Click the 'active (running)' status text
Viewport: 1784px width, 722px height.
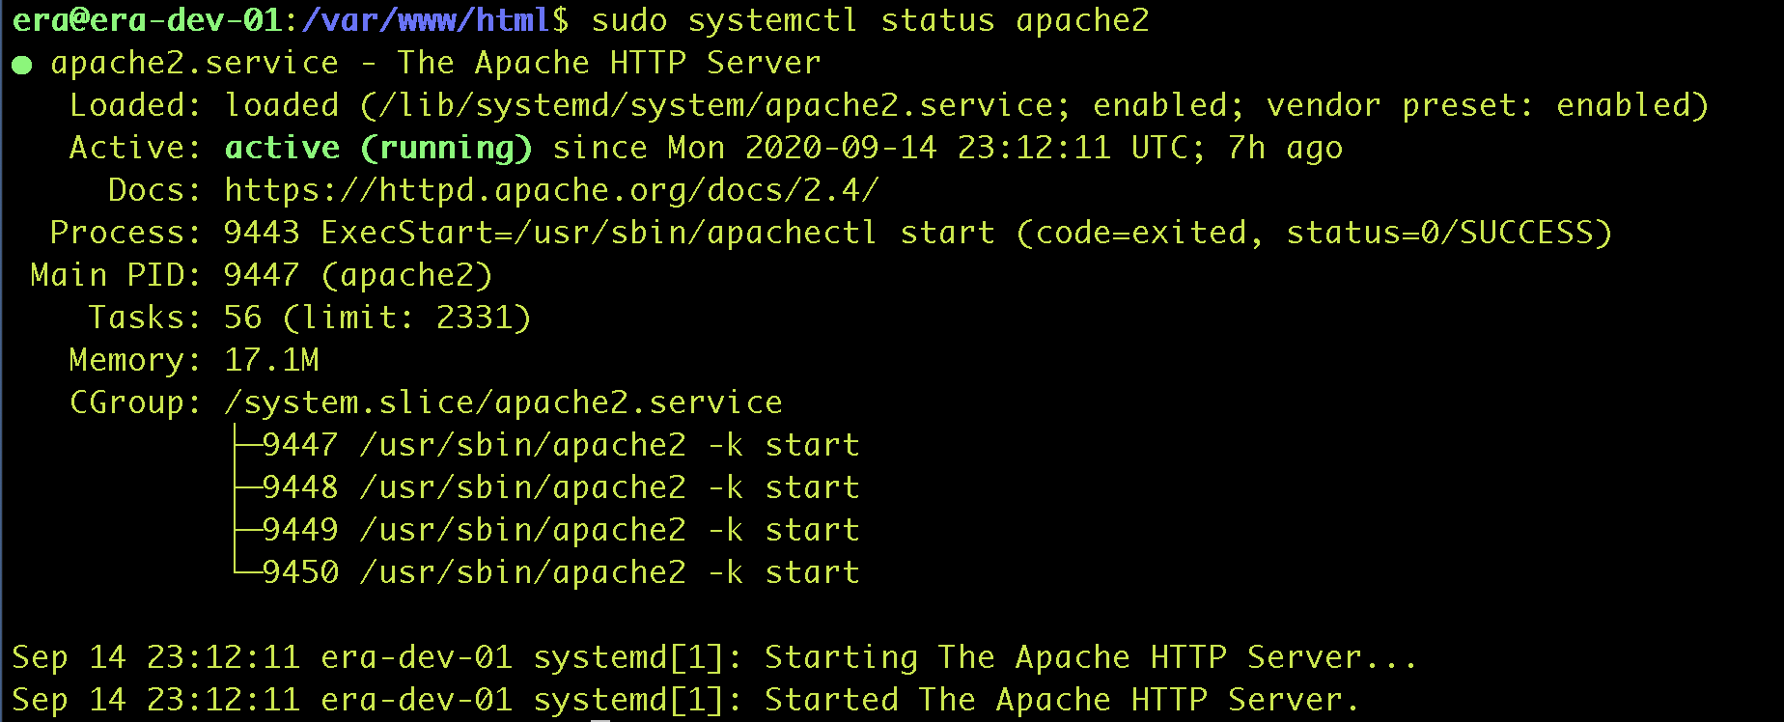[x=377, y=148]
